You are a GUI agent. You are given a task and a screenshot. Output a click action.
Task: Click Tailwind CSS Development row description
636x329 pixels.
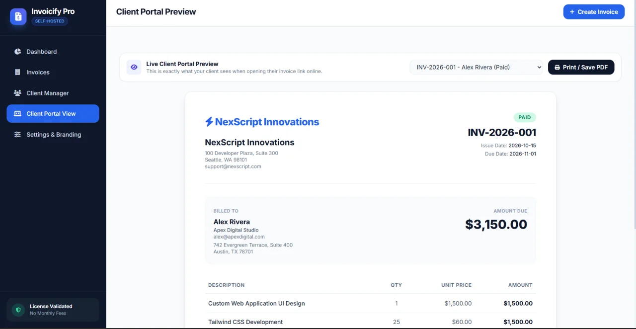[x=245, y=322]
